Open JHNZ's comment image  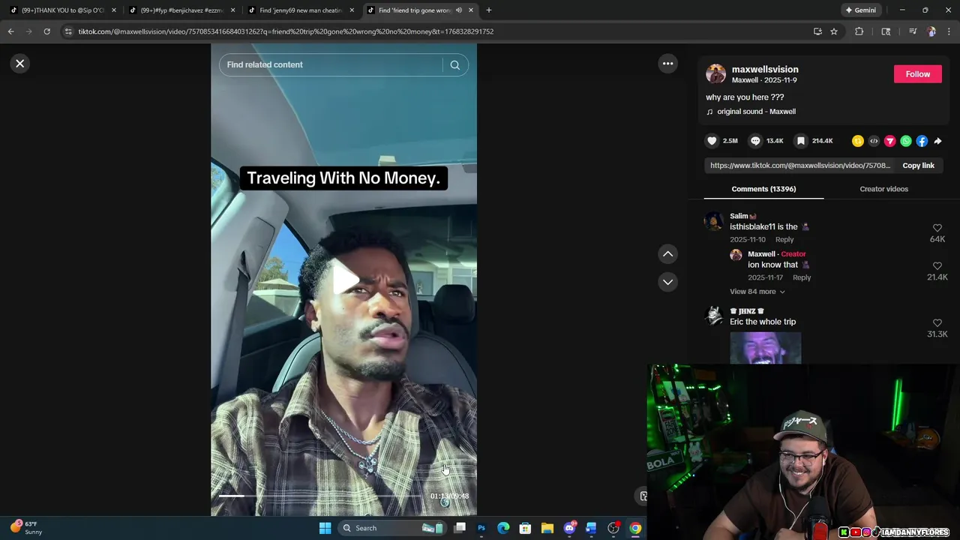[x=765, y=349]
